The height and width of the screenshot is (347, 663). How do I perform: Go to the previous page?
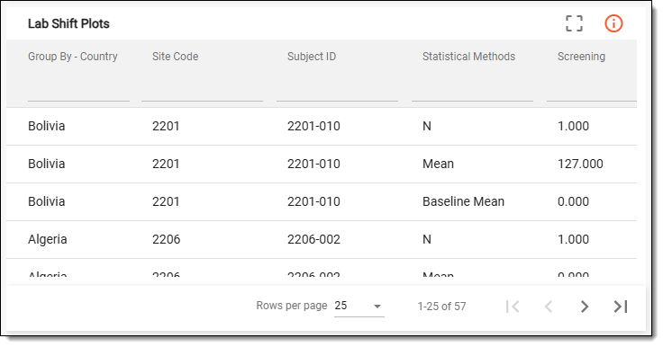pyautogui.click(x=549, y=307)
